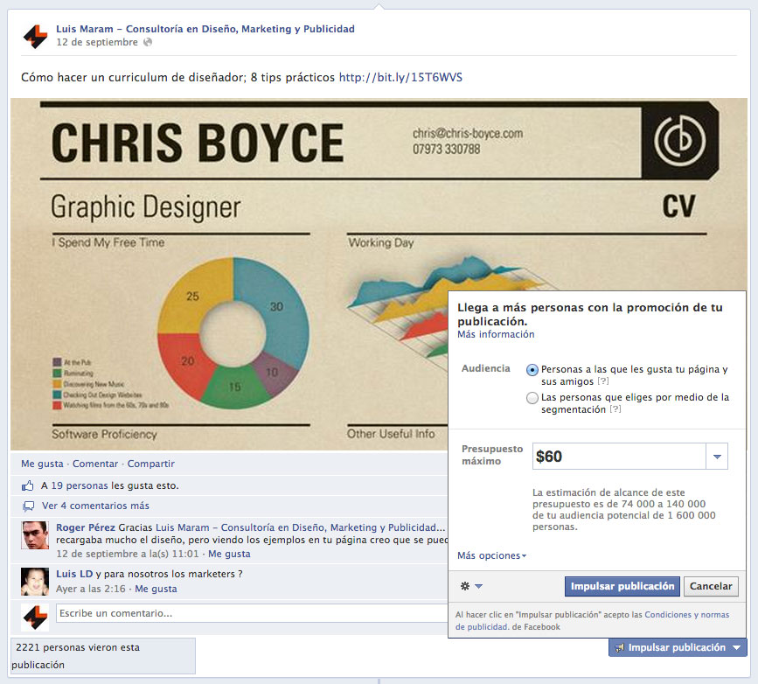The height and width of the screenshot is (684, 758).
Task: Expand 'Más opciones' in promotion popup
Action: tap(491, 555)
